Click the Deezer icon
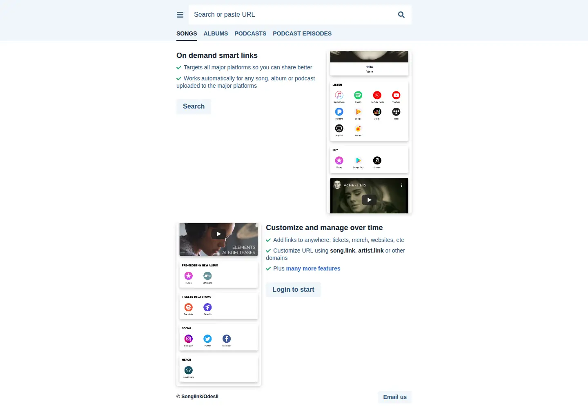This screenshot has width=588, height=408. (377, 112)
